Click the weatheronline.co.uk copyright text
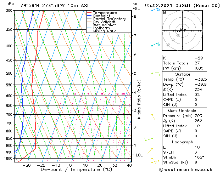 [186, 170]
